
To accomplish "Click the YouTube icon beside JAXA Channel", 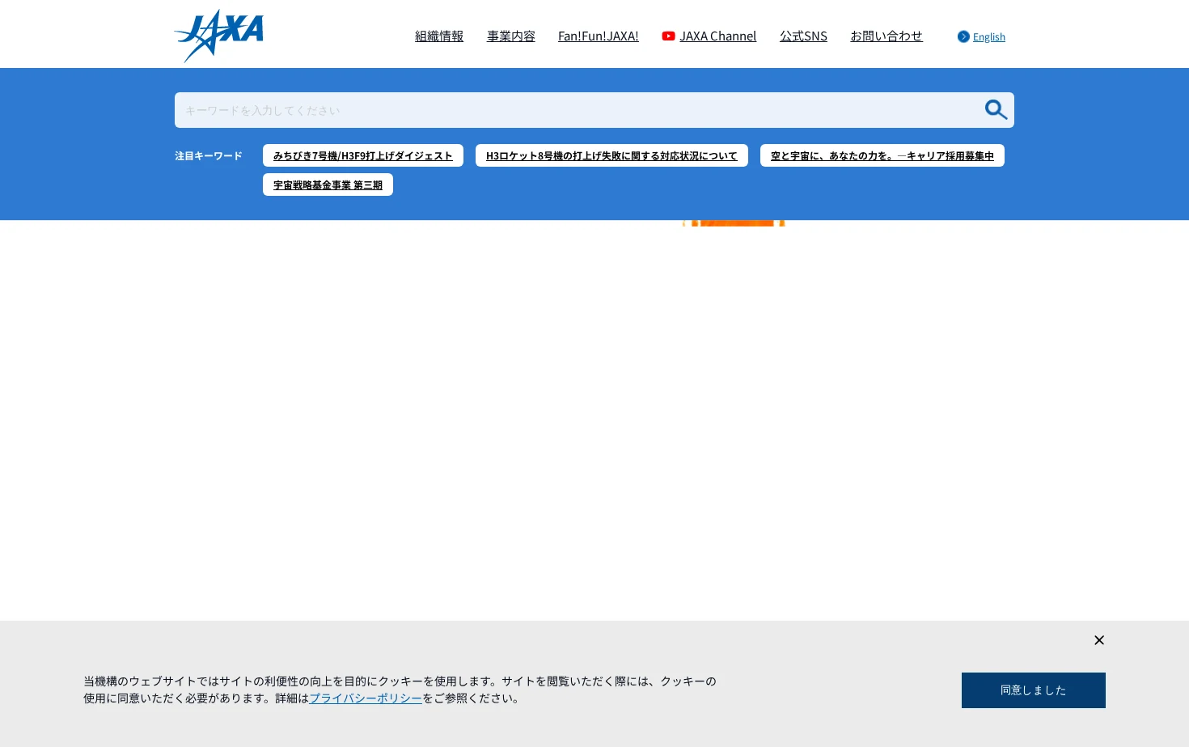I will [x=668, y=36].
